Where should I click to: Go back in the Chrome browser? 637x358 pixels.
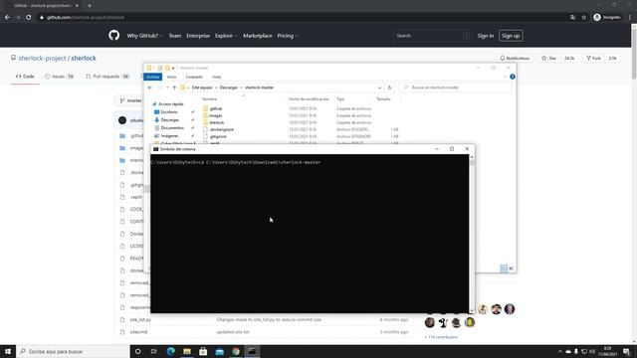click(7, 18)
